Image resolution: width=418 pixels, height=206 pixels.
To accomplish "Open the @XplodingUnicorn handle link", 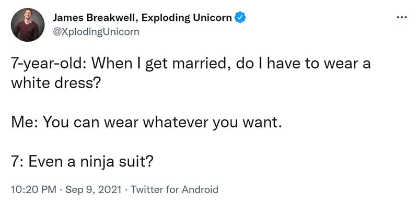I will click(96, 32).
